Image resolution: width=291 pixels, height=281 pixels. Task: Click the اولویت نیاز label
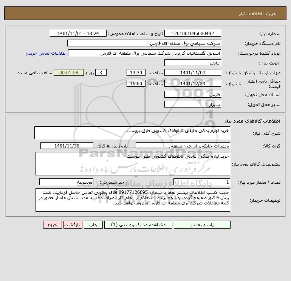[270, 63]
